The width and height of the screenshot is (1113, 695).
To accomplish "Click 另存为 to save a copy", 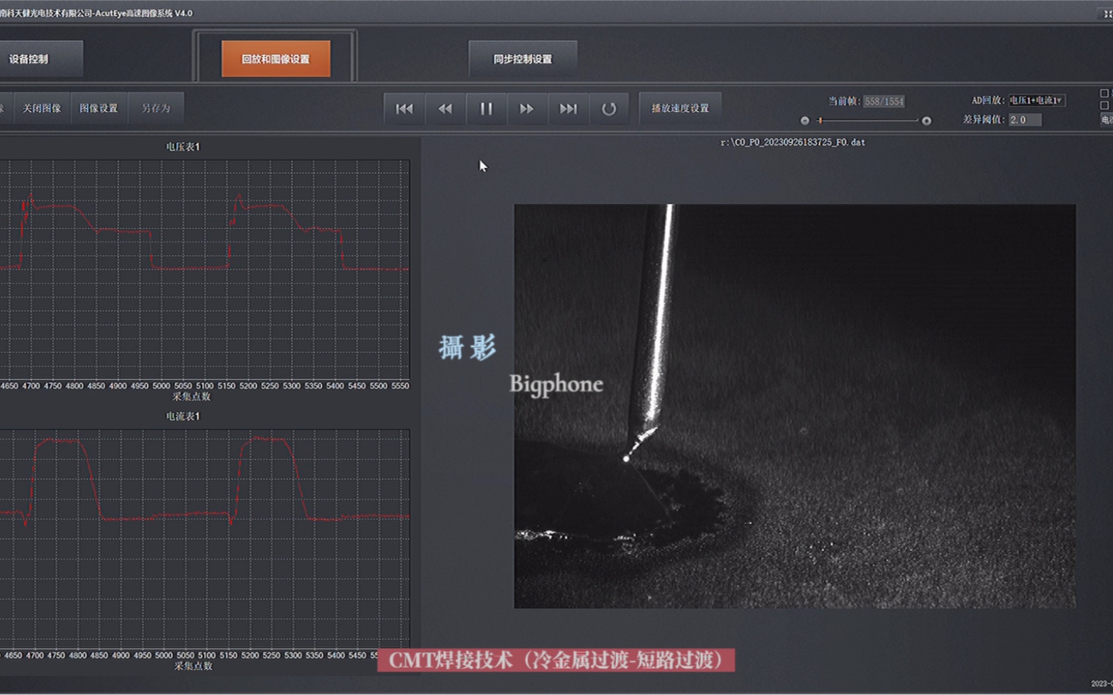I will [x=156, y=107].
